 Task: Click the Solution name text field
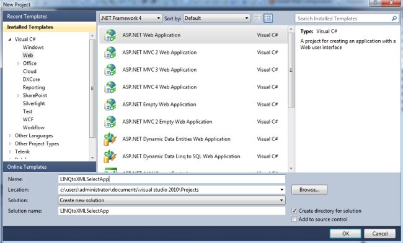coord(172,211)
